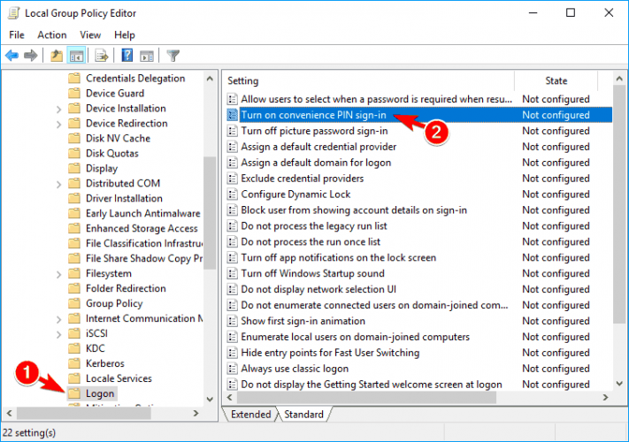The image size is (629, 442).
Task: Select Block user from showing account details
Action: tap(354, 210)
